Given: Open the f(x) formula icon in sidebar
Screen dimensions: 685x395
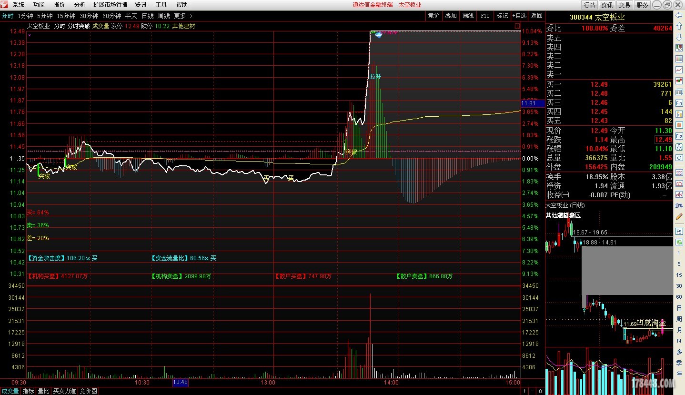Looking at the screenshot, I should (679, 147).
